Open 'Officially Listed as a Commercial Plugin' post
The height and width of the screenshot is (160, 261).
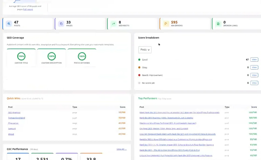click(x=176, y=139)
